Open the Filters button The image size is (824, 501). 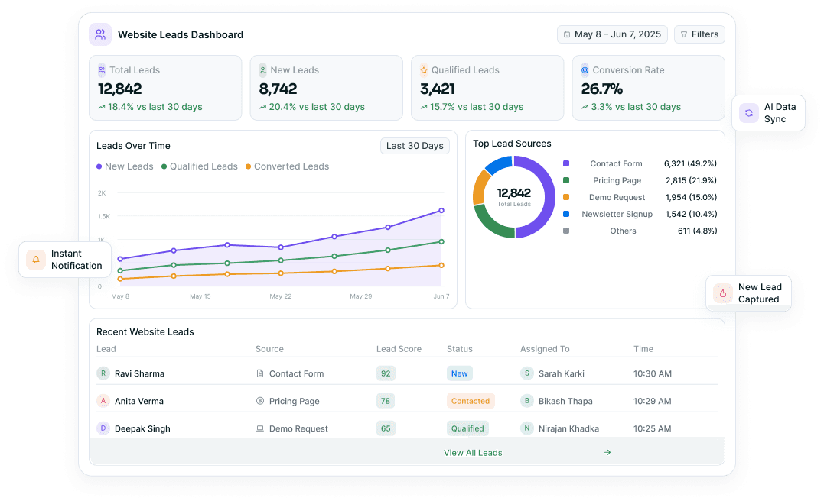(x=699, y=34)
